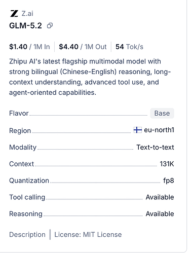This screenshot has width=192, height=253.
Task: Copy the GLM-5.2 model name
Action: [50, 26]
